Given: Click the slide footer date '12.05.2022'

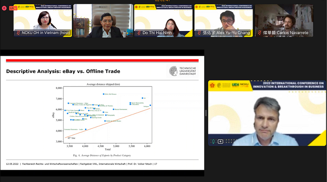Looking at the screenshot, I should [12, 164].
